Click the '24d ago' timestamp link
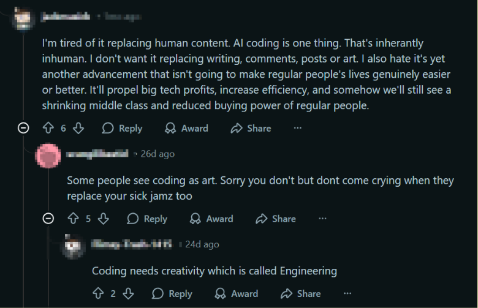This screenshot has height=308, width=478. coord(202,244)
